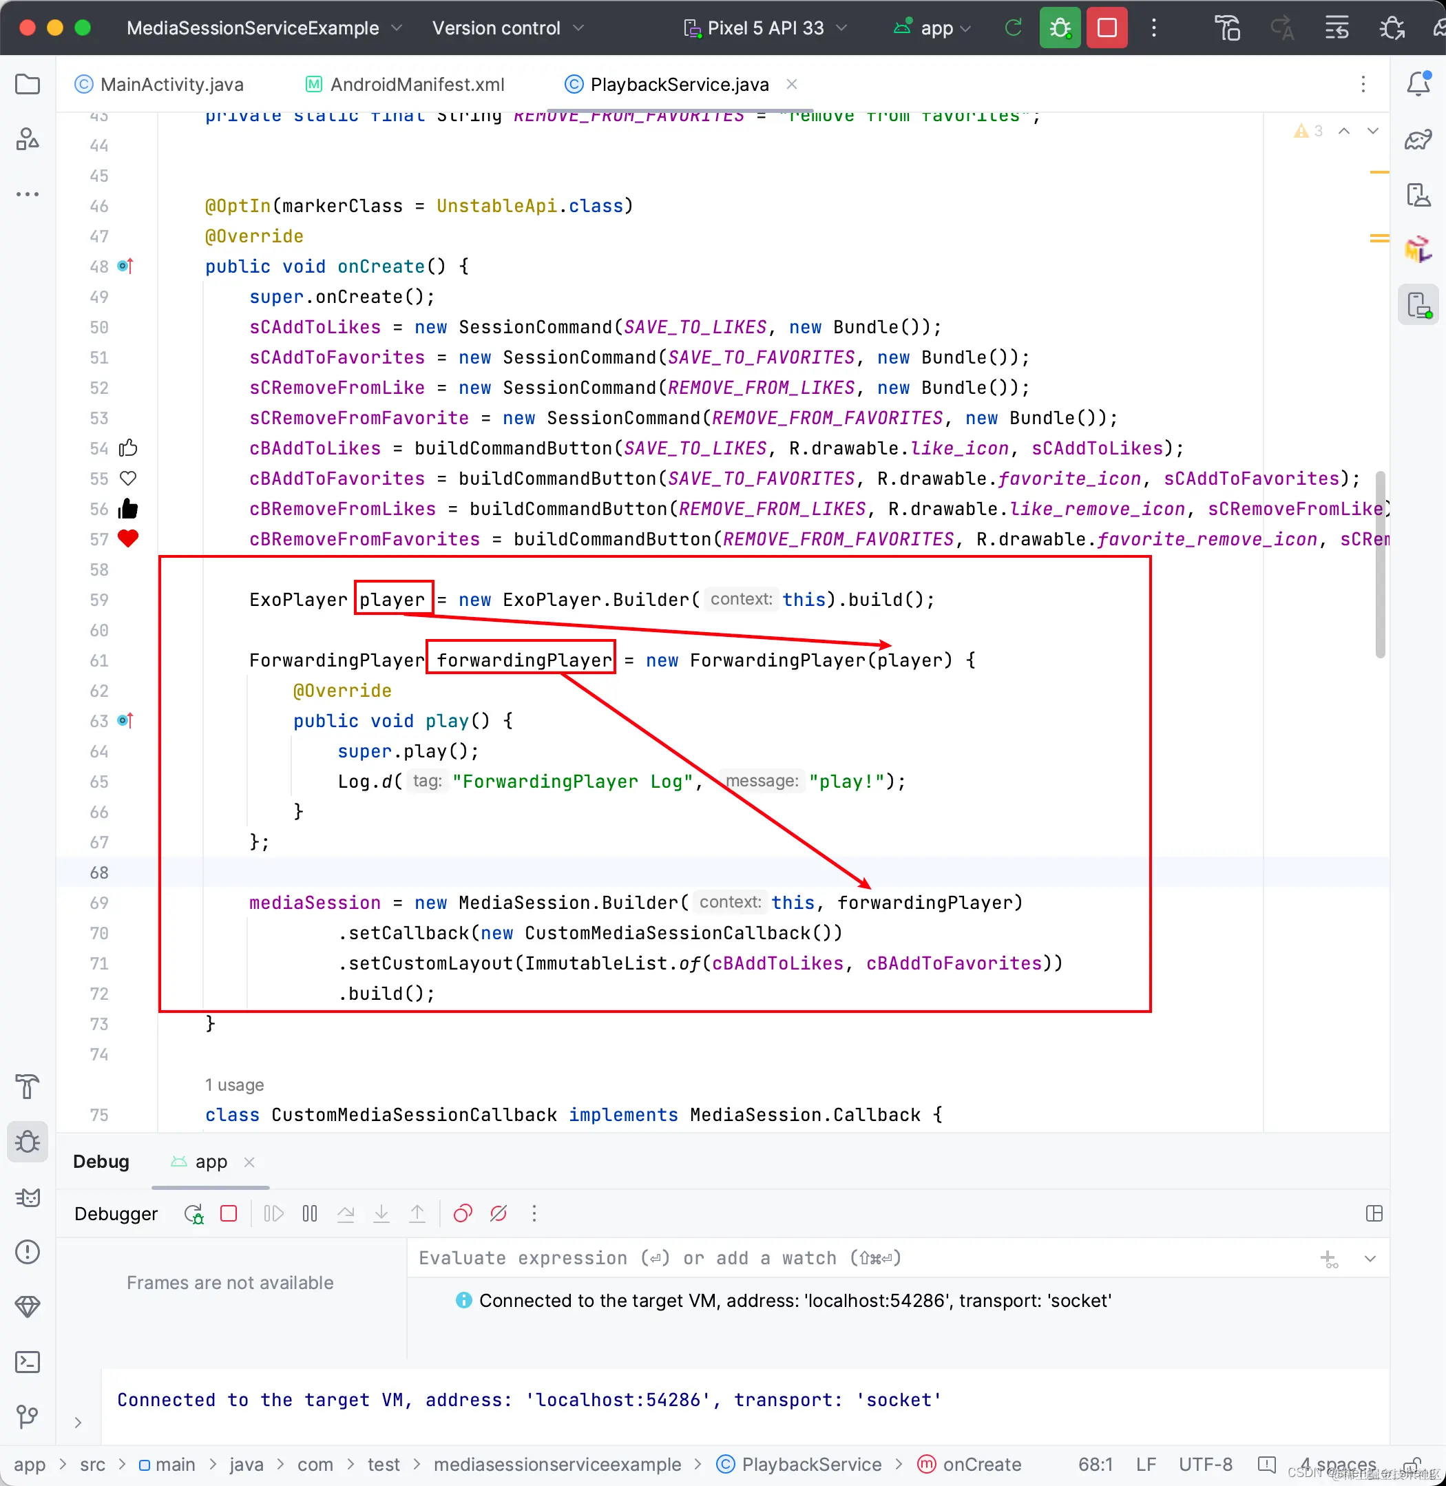Open View Breakpoints dialog

(x=463, y=1213)
